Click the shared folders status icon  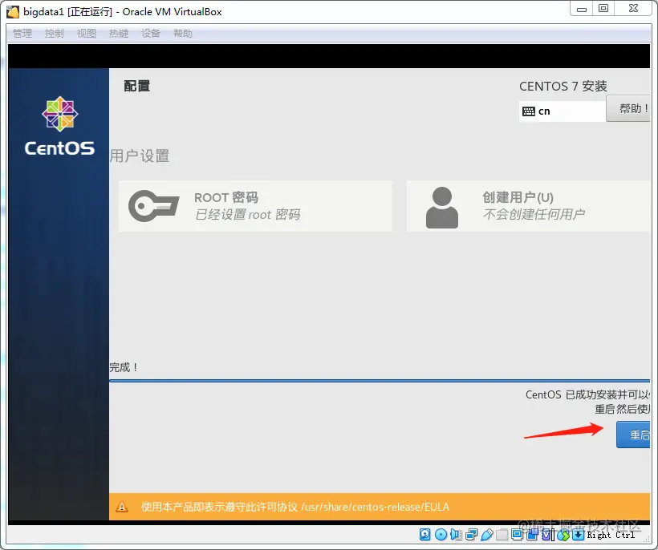click(x=502, y=535)
